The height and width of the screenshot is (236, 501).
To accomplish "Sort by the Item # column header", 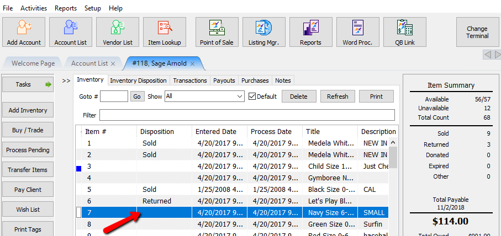I will 109,131.
